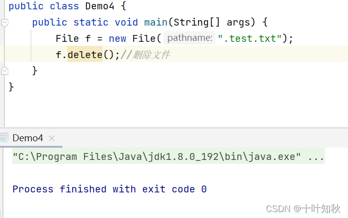Screen dimensions: 348x218
Task: Click the 'static' keyword
Action: pyautogui.click(x=91, y=22)
